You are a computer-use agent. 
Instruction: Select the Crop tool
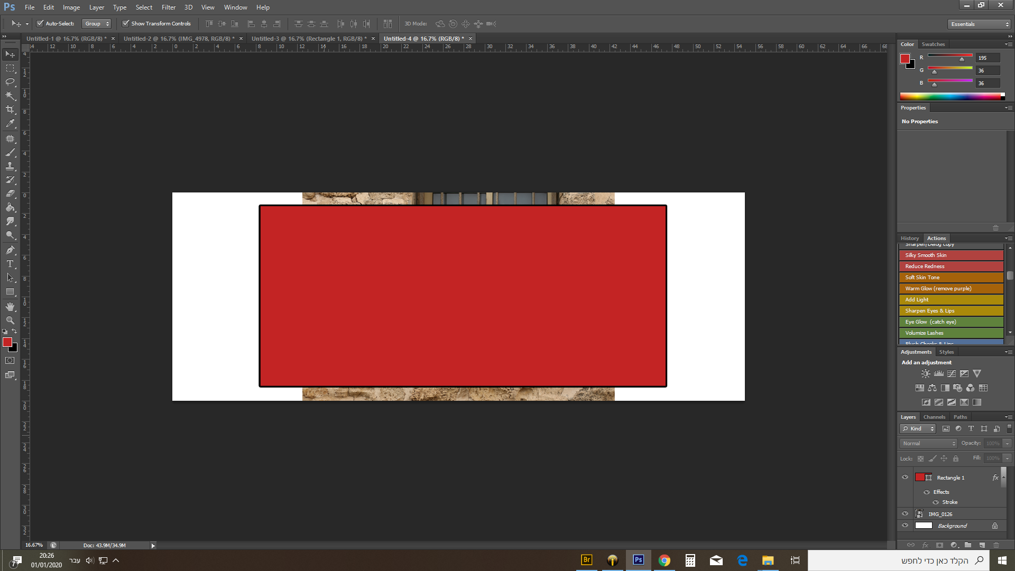pyautogui.click(x=10, y=109)
